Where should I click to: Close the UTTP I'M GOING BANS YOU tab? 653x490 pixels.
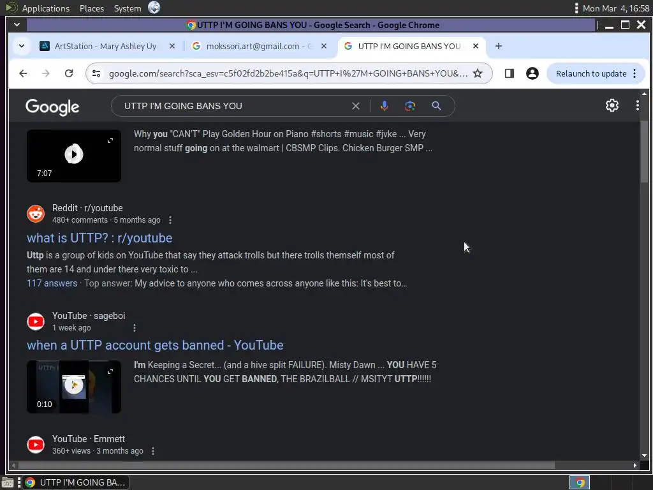pos(476,46)
